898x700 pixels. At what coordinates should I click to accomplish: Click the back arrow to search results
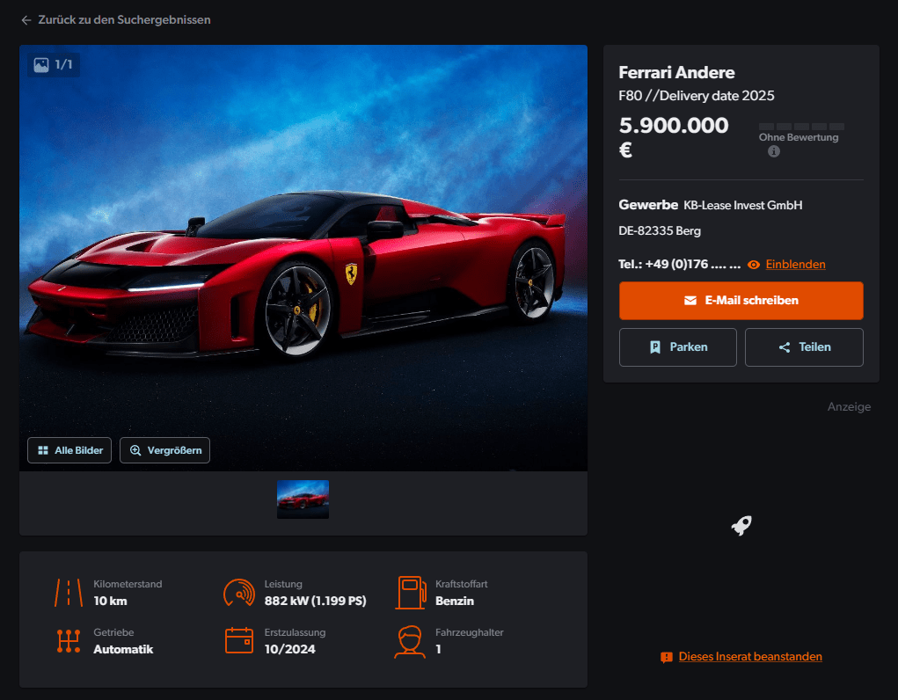(x=26, y=20)
